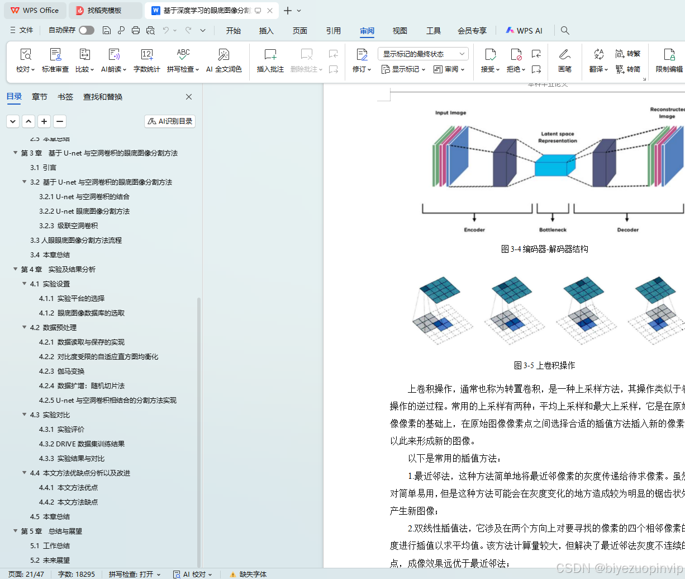Click the outline pane vertical scrollbar
The width and height of the screenshot is (685, 579).
pos(199,431)
